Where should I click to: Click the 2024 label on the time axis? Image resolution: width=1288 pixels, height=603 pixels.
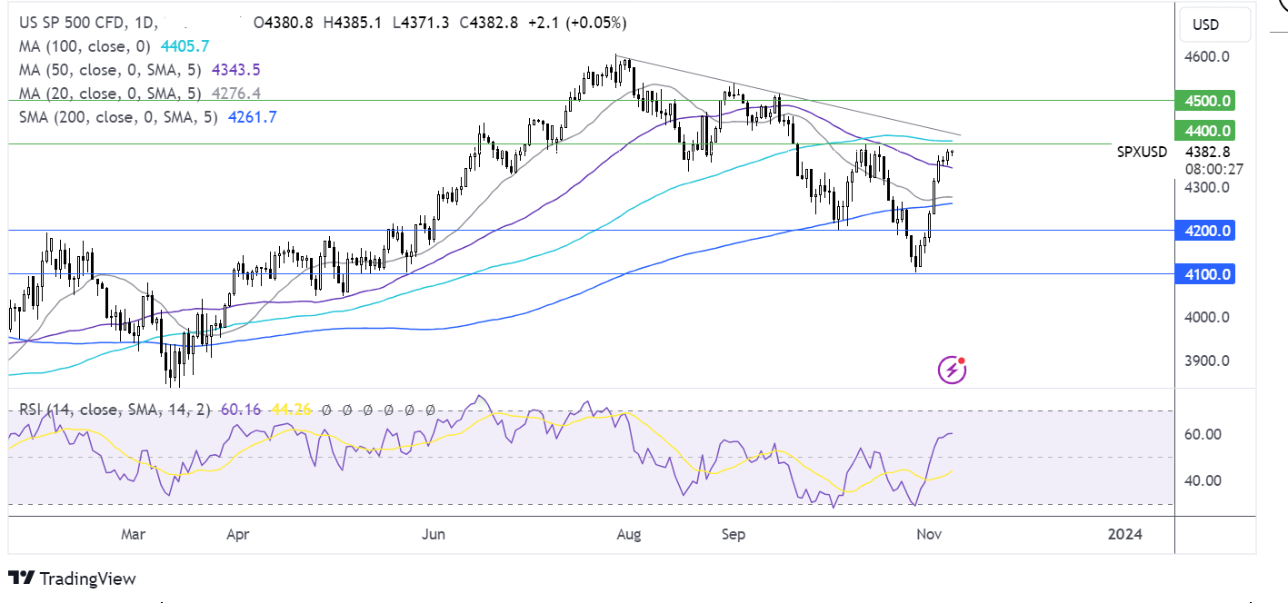(x=1125, y=535)
